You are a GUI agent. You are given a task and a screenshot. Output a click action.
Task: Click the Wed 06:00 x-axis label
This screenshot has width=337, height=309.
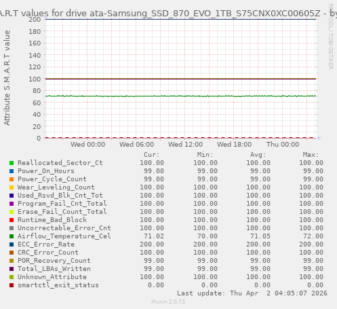coord(137,145)
